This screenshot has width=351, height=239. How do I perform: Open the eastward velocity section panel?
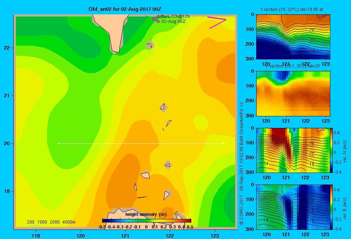click(x=293, y=207)
